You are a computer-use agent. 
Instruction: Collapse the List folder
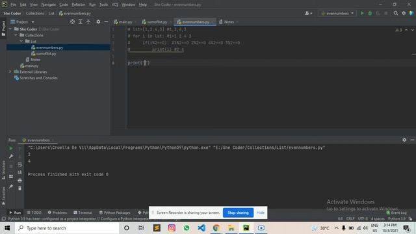[21, 41]
